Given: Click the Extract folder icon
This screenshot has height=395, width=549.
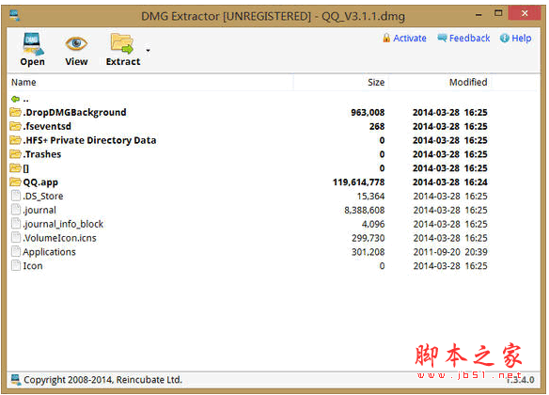Looking at the screenshot, I should point(122,44).
